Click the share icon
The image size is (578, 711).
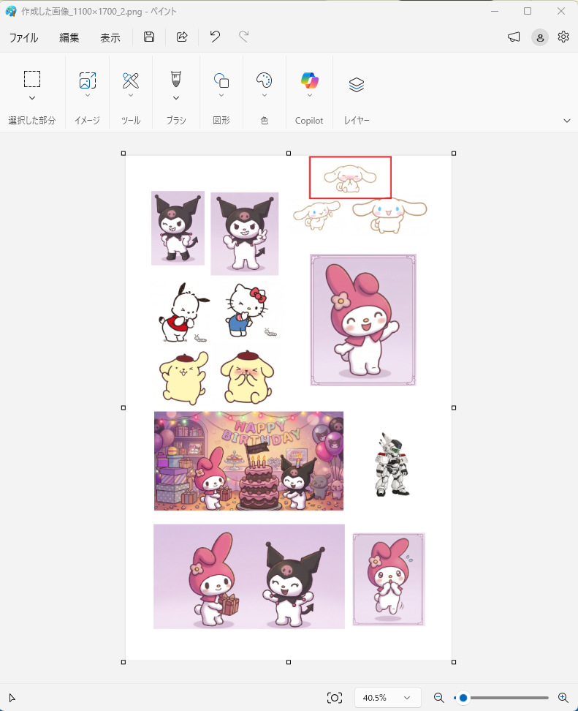[x=182, y=37]
